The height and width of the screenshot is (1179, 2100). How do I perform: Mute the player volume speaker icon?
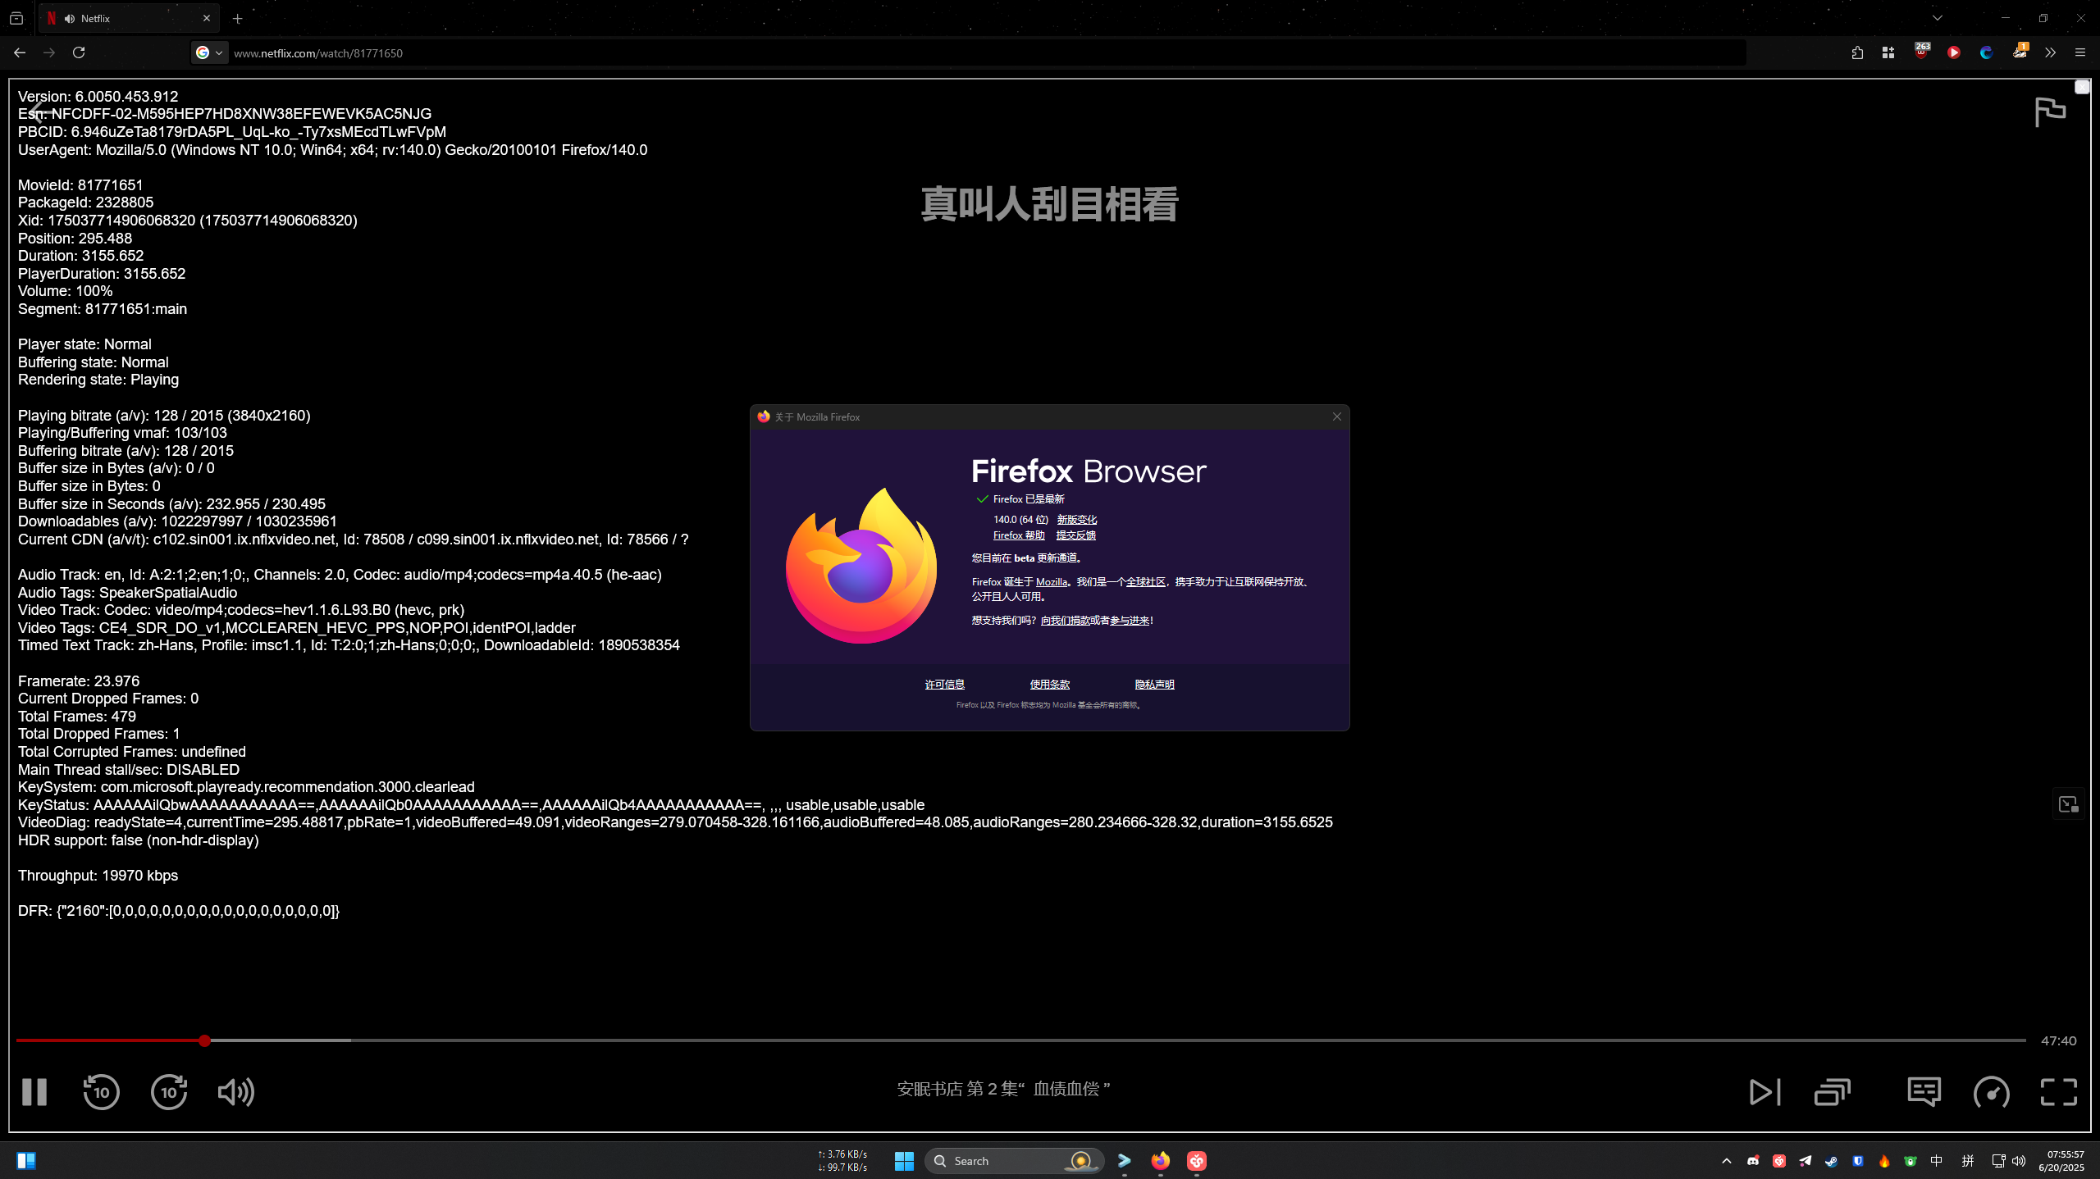click(236, 1092)
